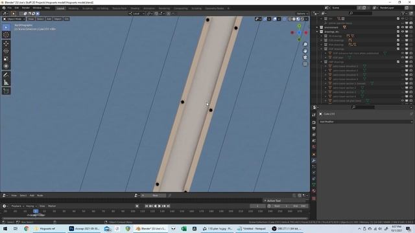The height and width of the screenshot is (233, 415).
Task: Select the Transform tool
Action: [6, 66]
